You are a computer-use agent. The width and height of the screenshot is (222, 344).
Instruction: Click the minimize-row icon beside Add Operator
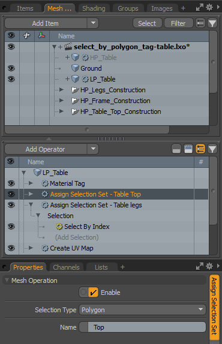point(176,149)
